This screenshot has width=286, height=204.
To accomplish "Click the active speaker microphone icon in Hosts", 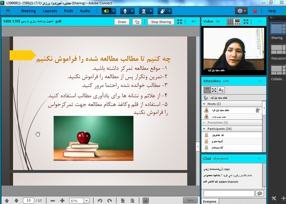I will 258,110.
